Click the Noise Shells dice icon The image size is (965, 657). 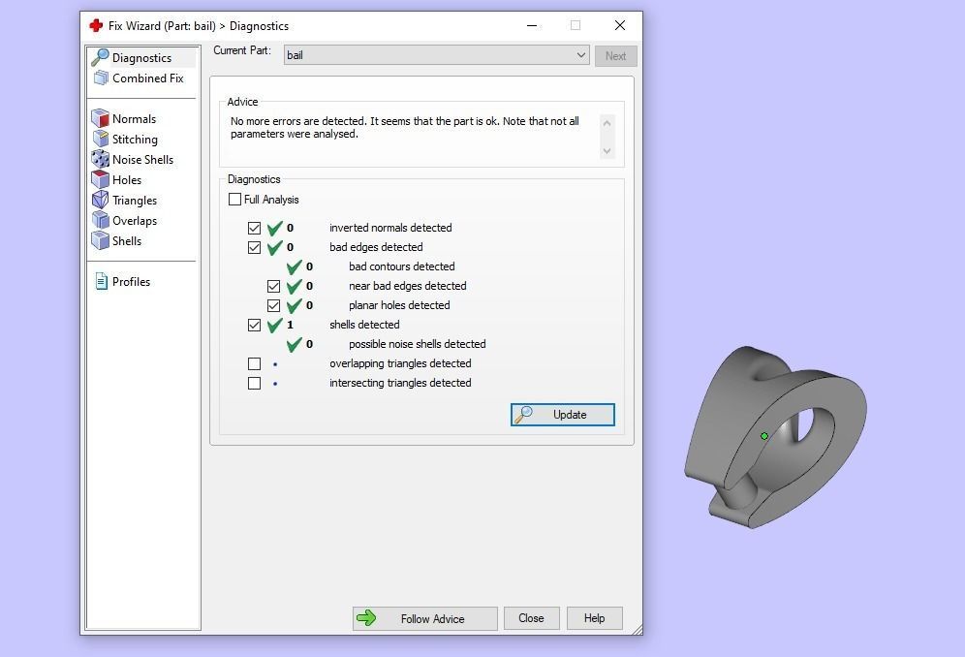100,160
